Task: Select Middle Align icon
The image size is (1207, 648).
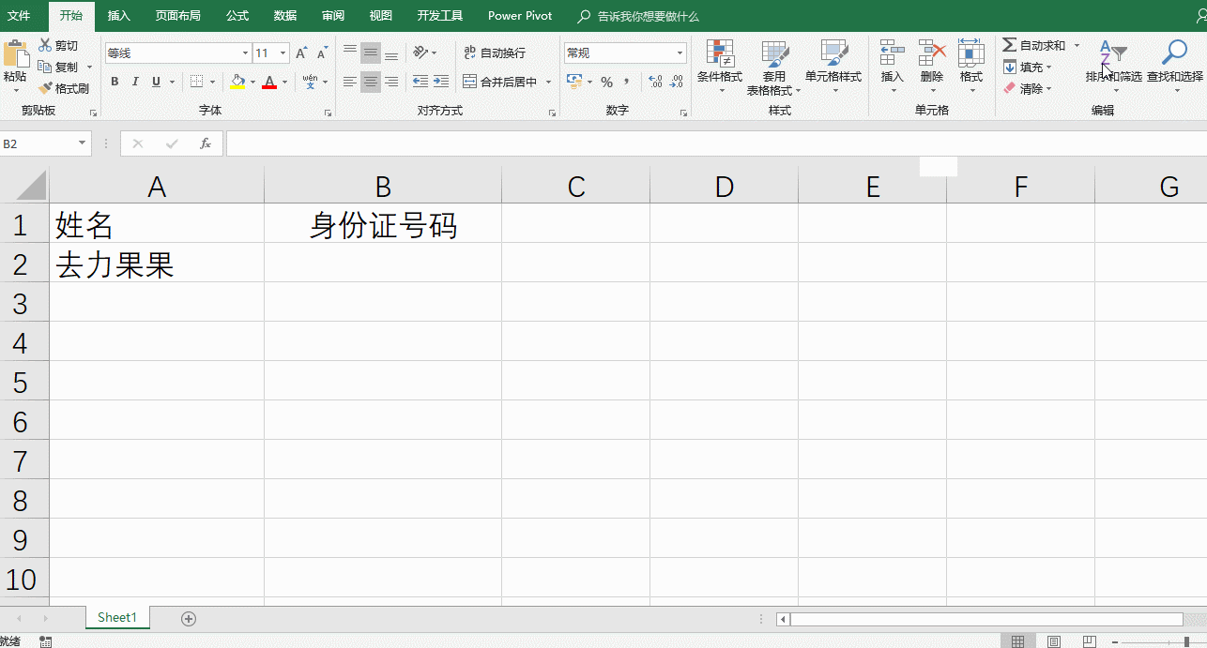Action: (371, 53)
